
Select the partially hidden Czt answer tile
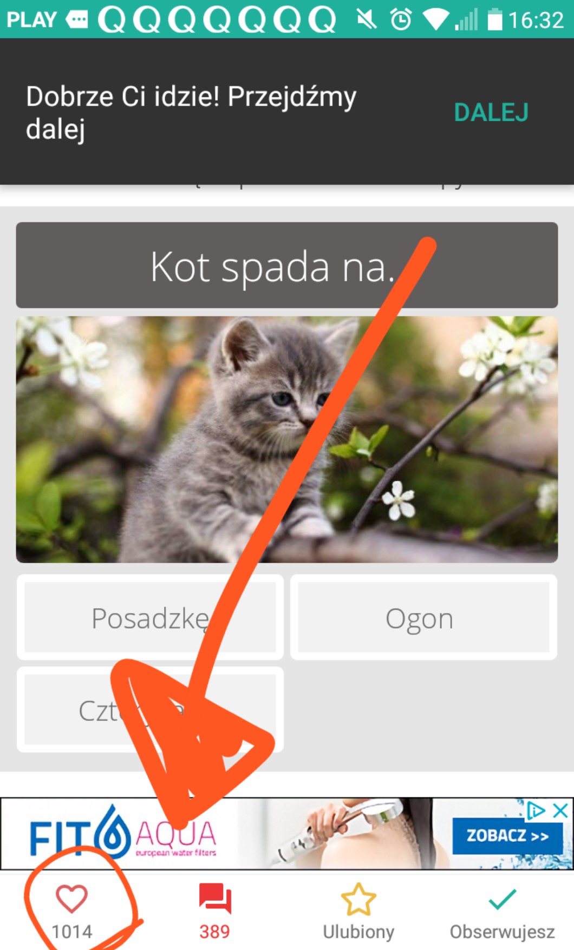point(150,710)
